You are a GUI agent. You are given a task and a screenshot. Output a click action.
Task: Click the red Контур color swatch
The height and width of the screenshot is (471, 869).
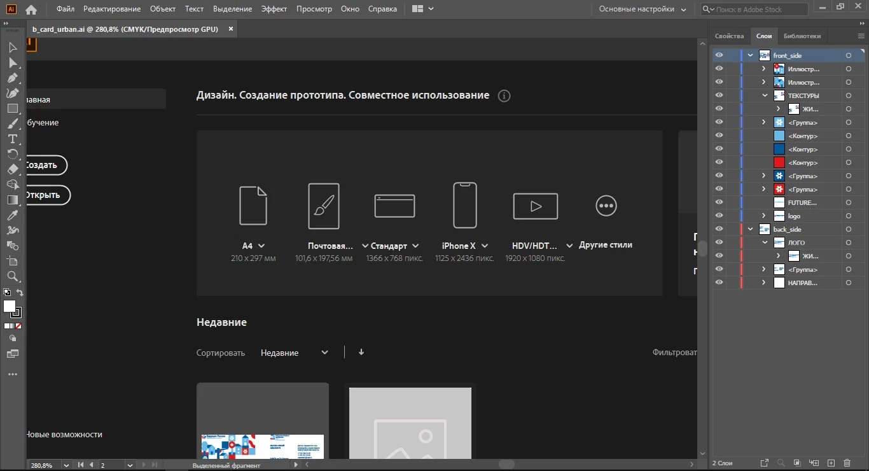pos(779,162)
